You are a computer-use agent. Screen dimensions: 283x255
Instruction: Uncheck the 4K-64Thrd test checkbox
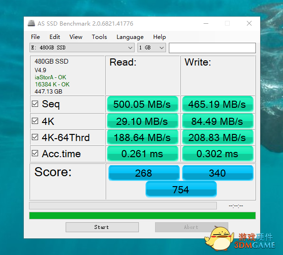point(35,137)
